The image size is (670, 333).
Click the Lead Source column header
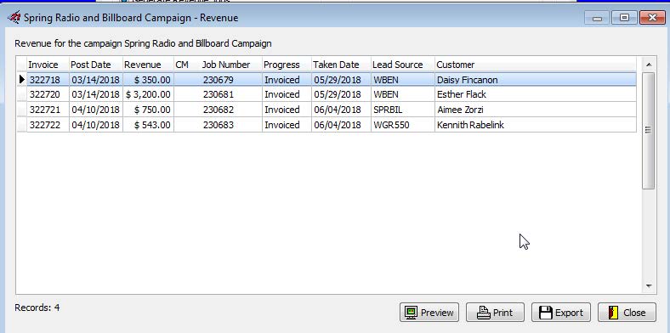click(x=402, y=65)
